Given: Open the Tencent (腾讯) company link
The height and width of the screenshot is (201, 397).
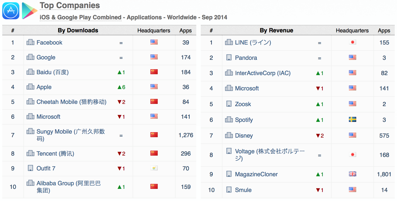Looking at the screenshot, I should [x=55, y=154].
